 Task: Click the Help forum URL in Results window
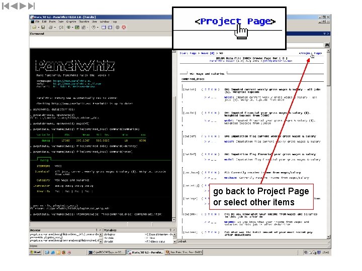click(x=77, y=84)
